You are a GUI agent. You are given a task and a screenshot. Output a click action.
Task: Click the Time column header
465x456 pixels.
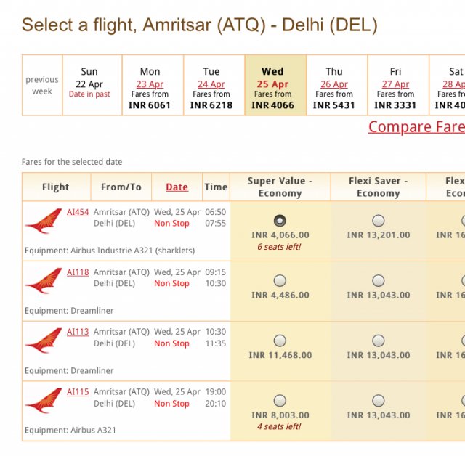[216, 187]
